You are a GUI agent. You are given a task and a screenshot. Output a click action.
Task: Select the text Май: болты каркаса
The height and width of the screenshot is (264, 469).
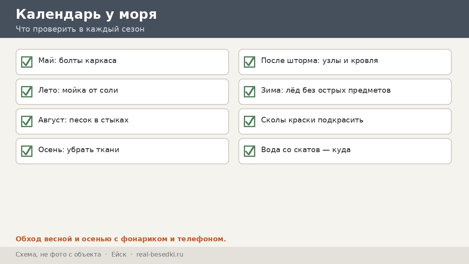[x=77, y=61]
